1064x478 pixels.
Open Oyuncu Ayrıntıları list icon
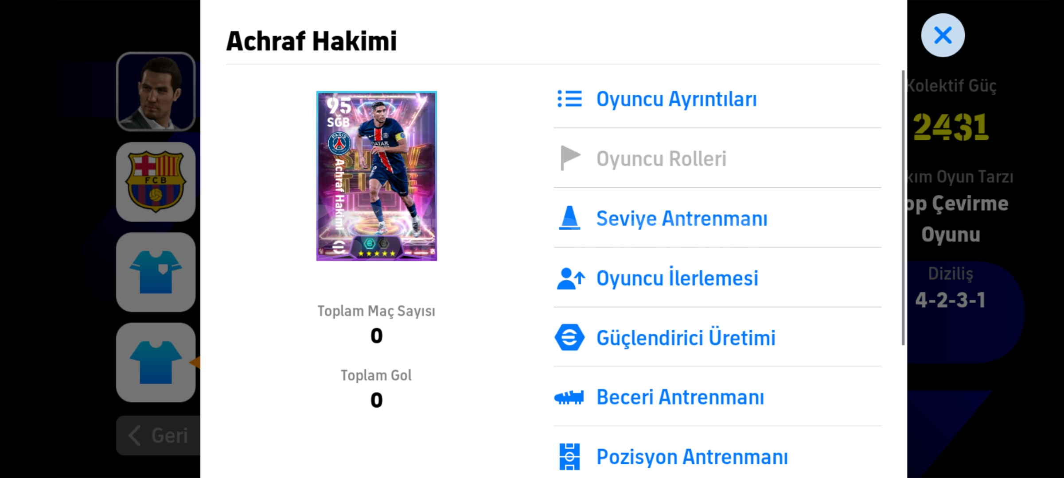(x=569, y=99)
